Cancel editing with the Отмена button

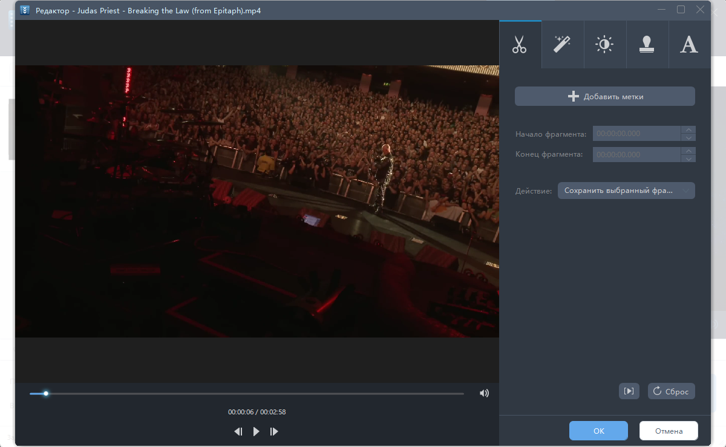(669, 431)
